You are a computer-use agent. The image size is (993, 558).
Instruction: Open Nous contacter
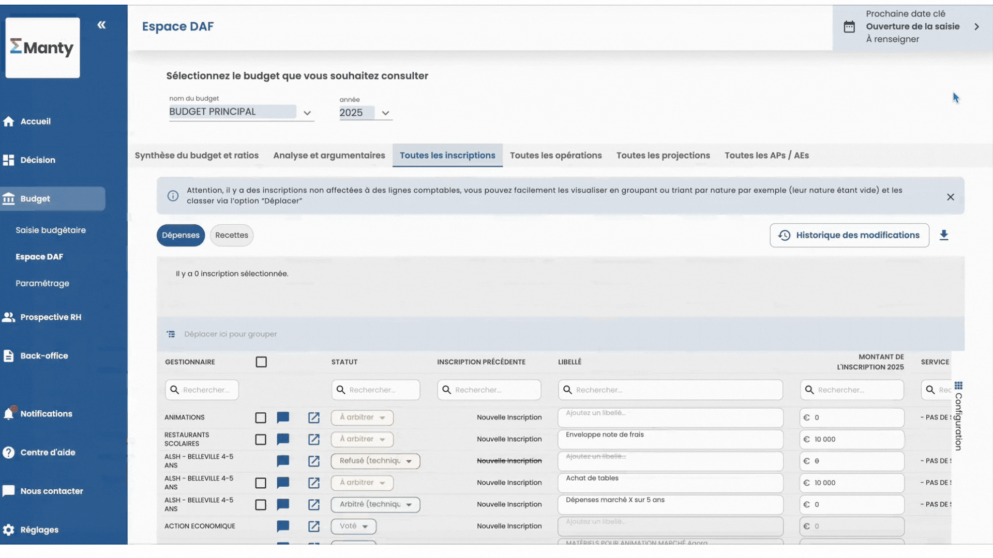[42, 491]
